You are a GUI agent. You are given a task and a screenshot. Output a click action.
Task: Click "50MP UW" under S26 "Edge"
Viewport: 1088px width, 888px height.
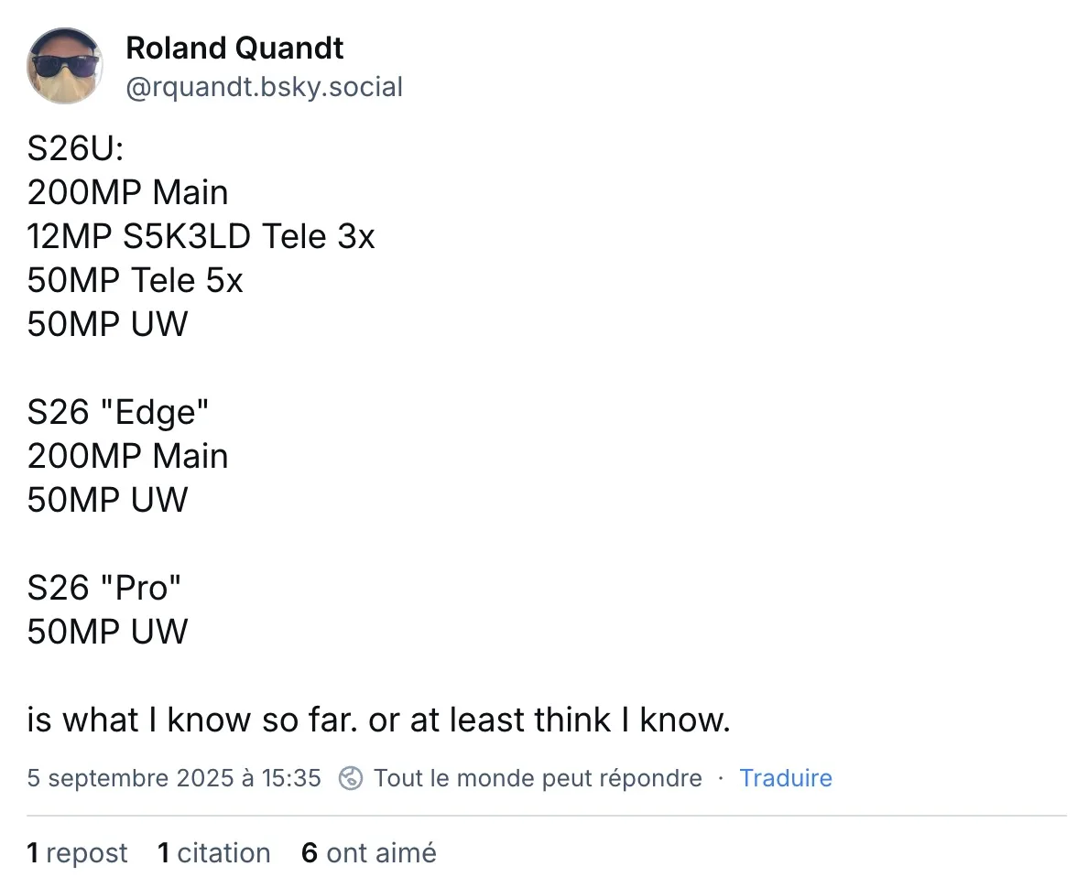coord(107,501)
